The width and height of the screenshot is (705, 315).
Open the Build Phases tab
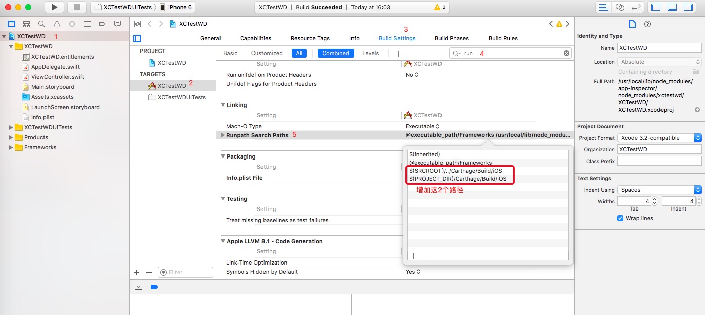[x=452, y=38]
